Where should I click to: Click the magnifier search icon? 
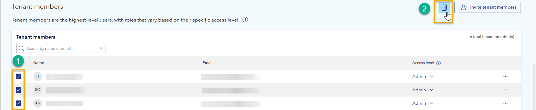pyautogui.click(x=21, y=48)
